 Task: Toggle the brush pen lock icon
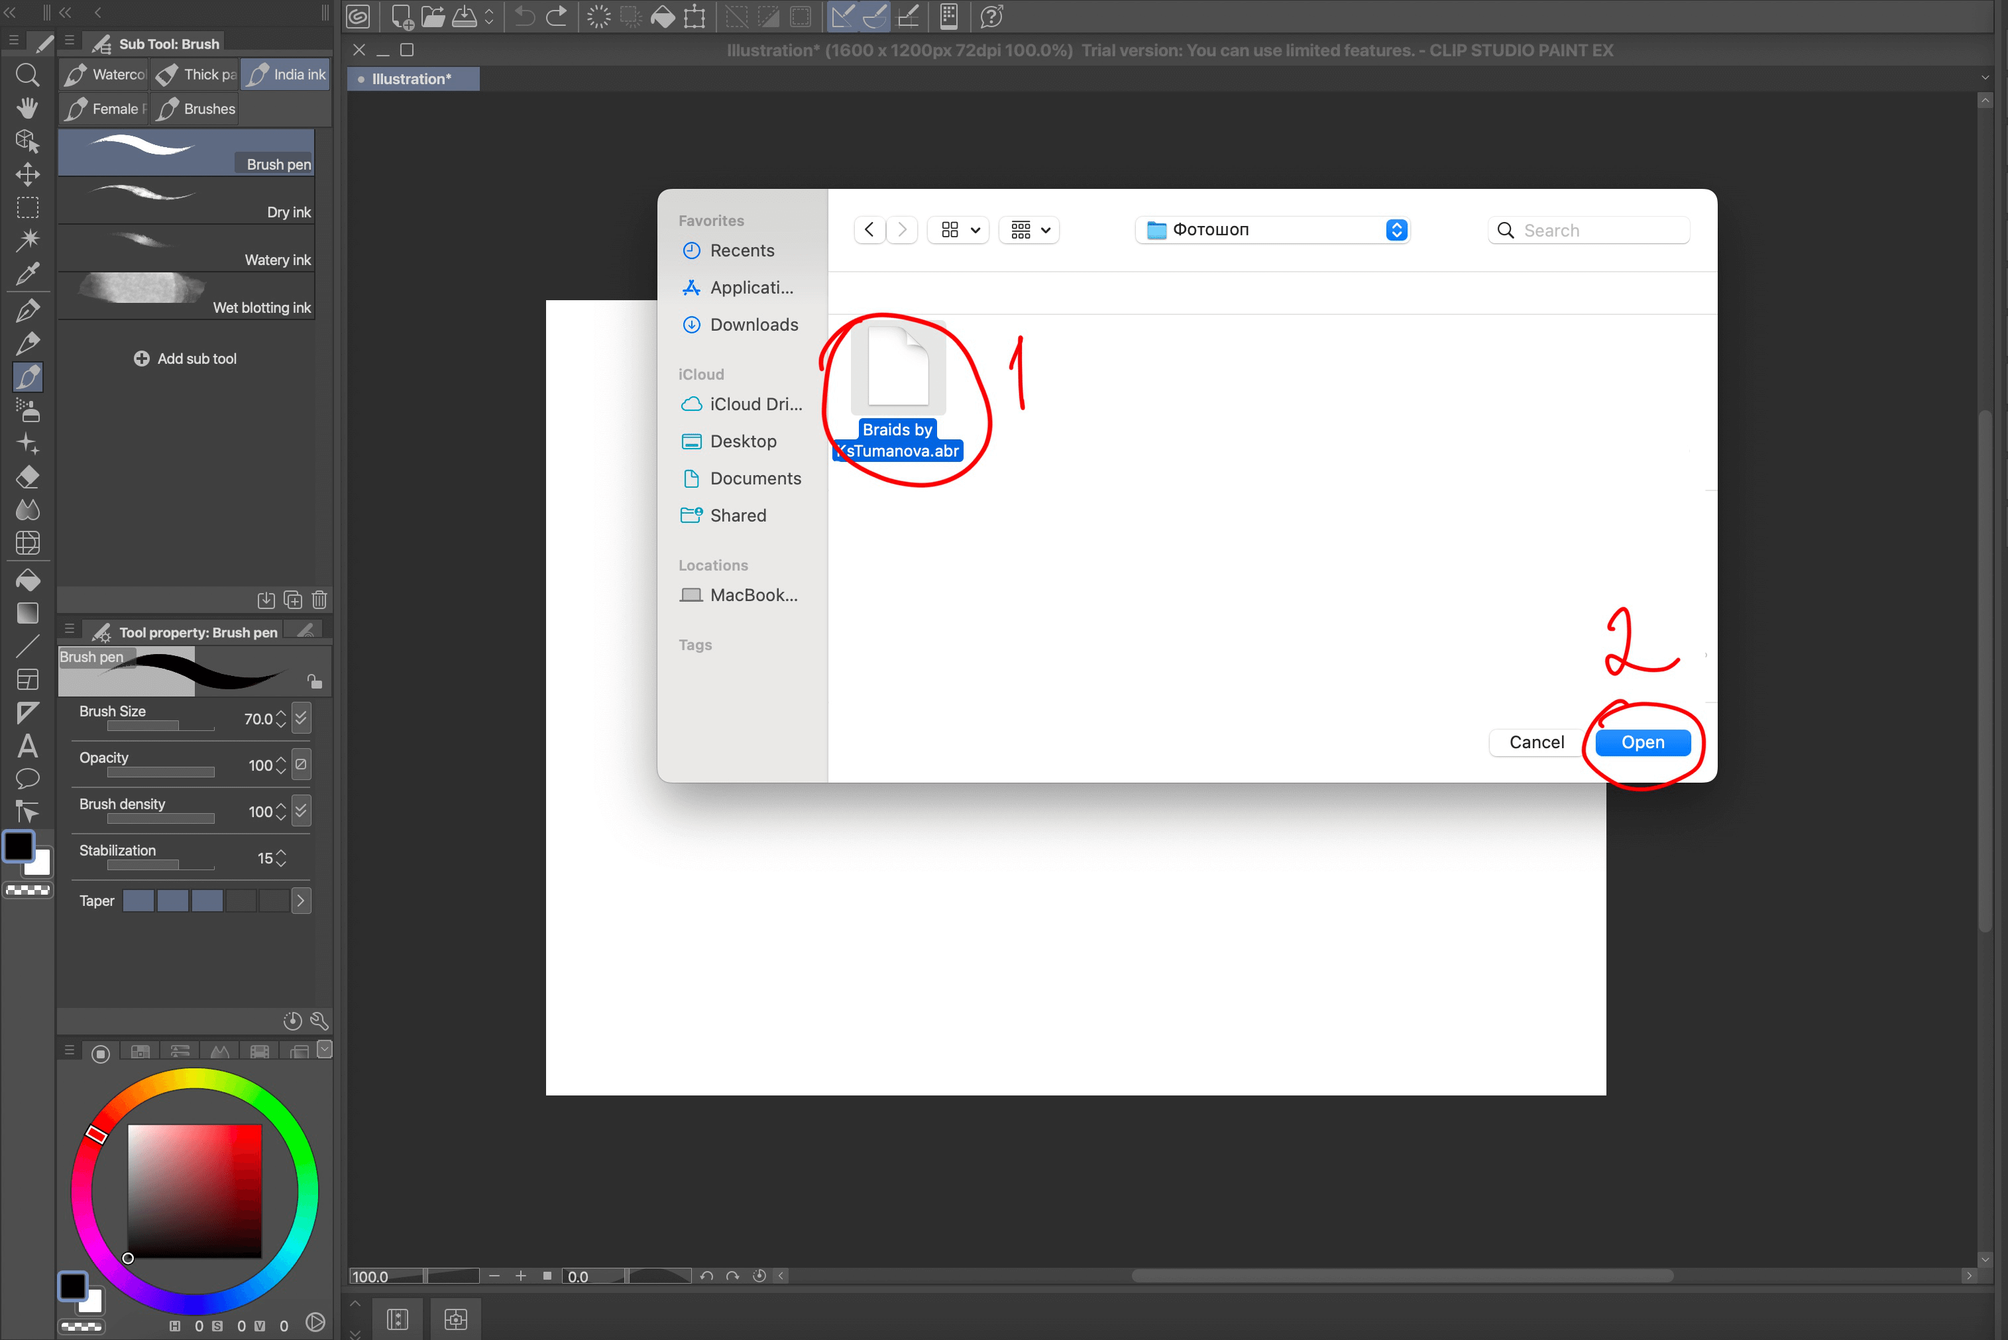(314, 681)
